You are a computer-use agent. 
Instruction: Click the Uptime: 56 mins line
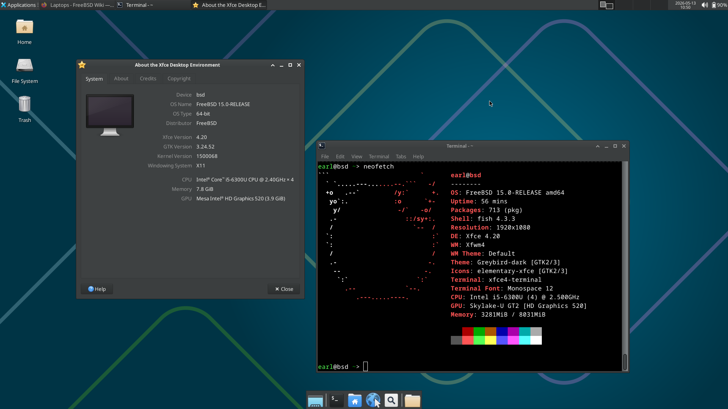479,201
